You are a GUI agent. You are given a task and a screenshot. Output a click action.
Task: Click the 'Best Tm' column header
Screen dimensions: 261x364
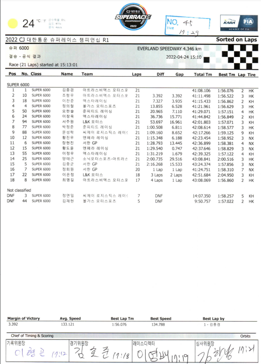tap(226, 75)
